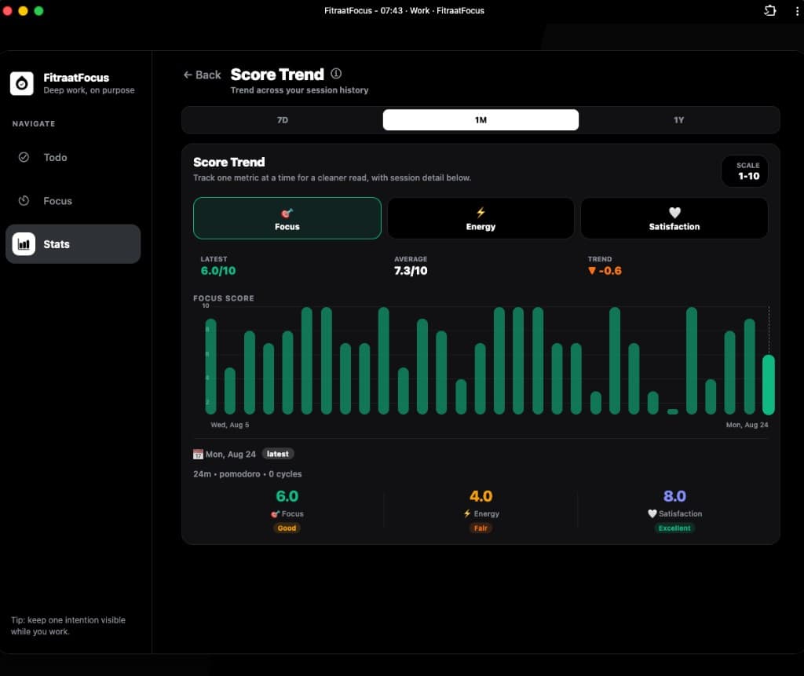Image resolution: width=804 pixels, height=676 pixels.
Task: Select the Energy metric button
Action: [481, 218]
